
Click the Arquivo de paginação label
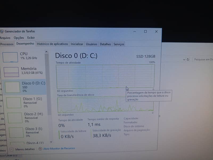click(137, 130)
